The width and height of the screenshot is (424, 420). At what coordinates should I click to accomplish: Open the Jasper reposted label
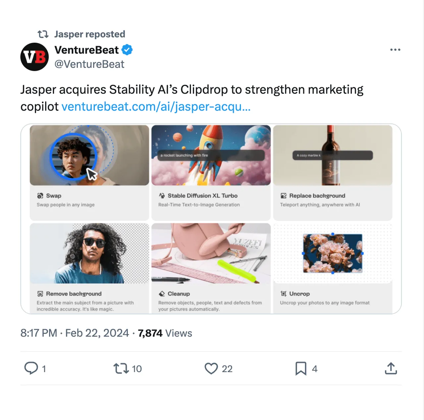pyautogui.click(x=90, y=34)
